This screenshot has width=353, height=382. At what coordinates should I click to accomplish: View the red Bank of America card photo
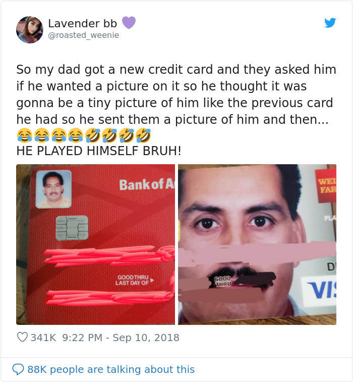[95, 245]
